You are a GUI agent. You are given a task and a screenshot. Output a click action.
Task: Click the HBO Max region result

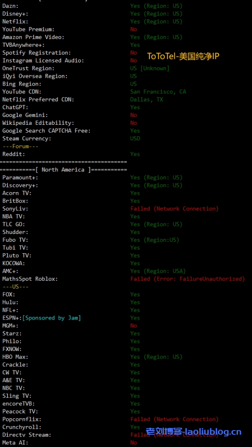[x=157, y=357]
